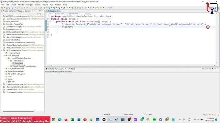Open the Window menu
The height and width of the screenshot is (123, 220).
(x=58, y=5)
